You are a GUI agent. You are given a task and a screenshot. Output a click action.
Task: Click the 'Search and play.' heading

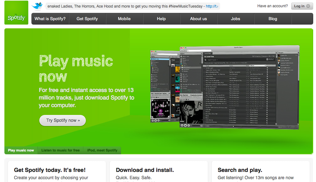click(x=240, y=170)
